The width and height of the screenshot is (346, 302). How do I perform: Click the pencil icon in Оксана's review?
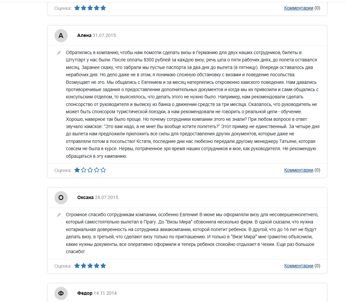point(59,215)
